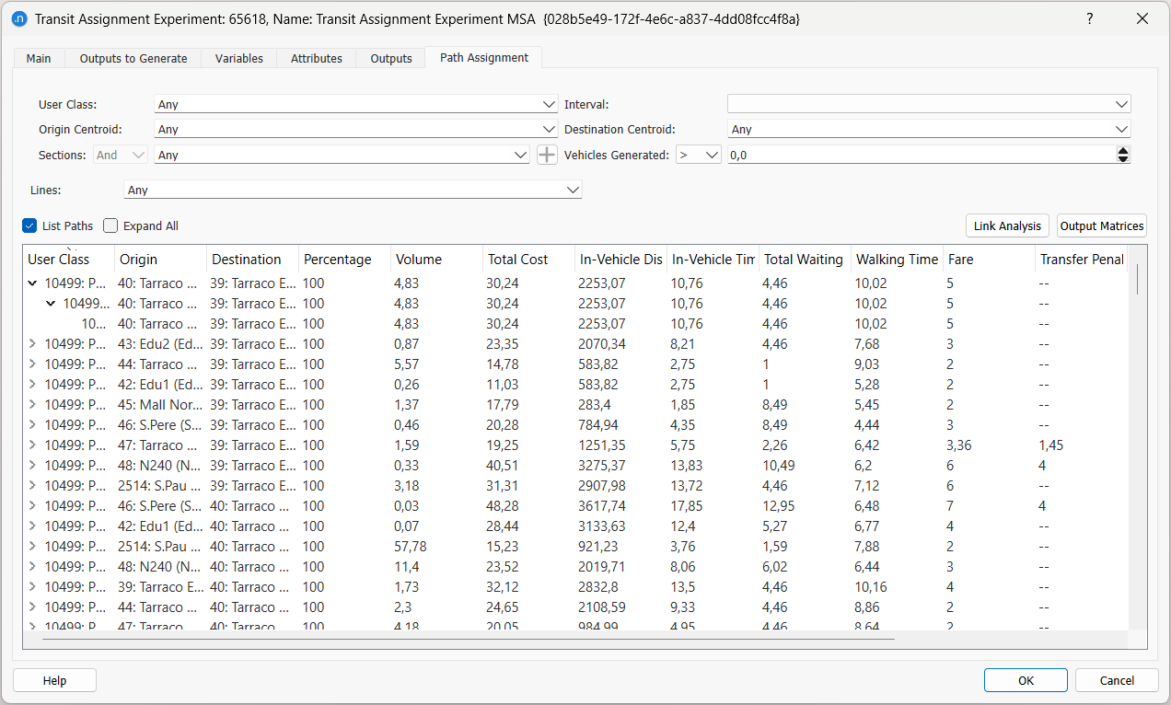Expand the 43: Edu2 origin row

tap(33, 344)
